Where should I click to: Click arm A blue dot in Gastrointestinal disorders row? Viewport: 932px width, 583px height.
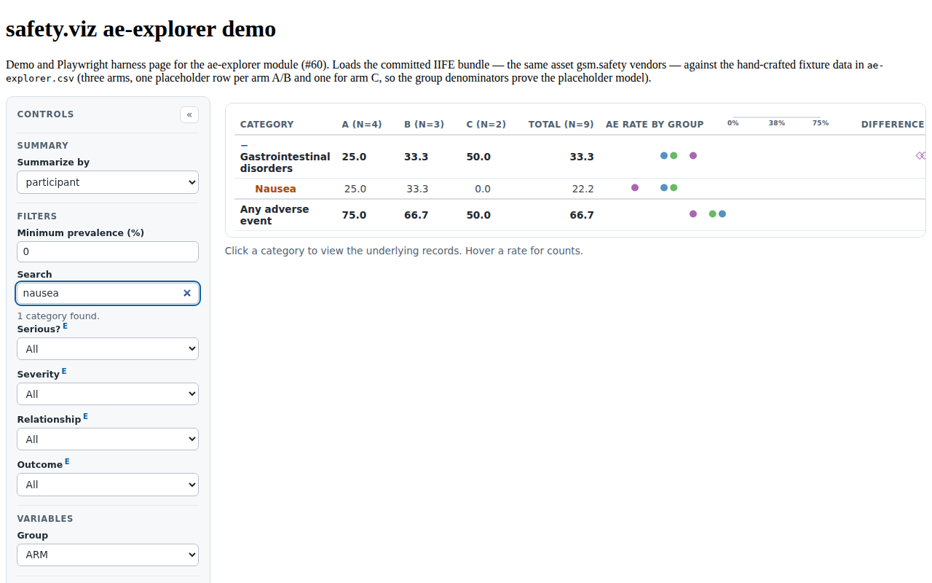tap(664, 155)
